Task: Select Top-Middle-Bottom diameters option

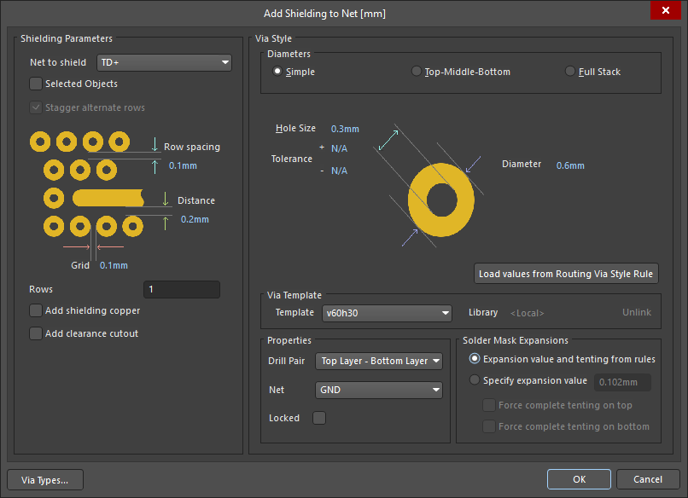Action: 417,72
